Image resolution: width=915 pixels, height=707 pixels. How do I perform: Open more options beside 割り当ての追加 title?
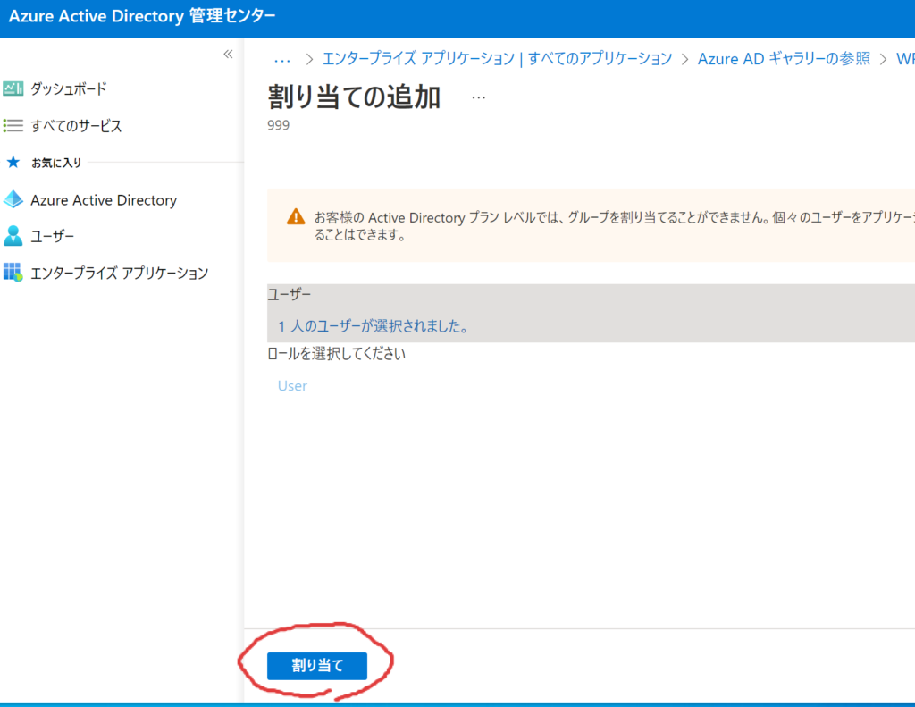pos(479,98)
